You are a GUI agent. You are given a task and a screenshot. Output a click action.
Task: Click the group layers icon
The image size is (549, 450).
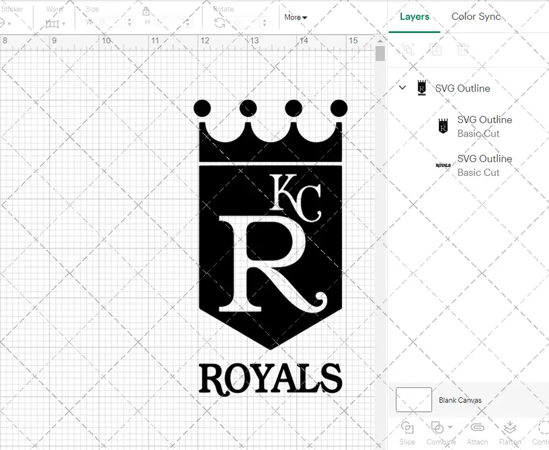409,49
